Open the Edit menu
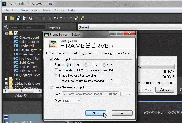Image resolution: width=182 pixels, height=123 pixels. (x=15, y=10)
